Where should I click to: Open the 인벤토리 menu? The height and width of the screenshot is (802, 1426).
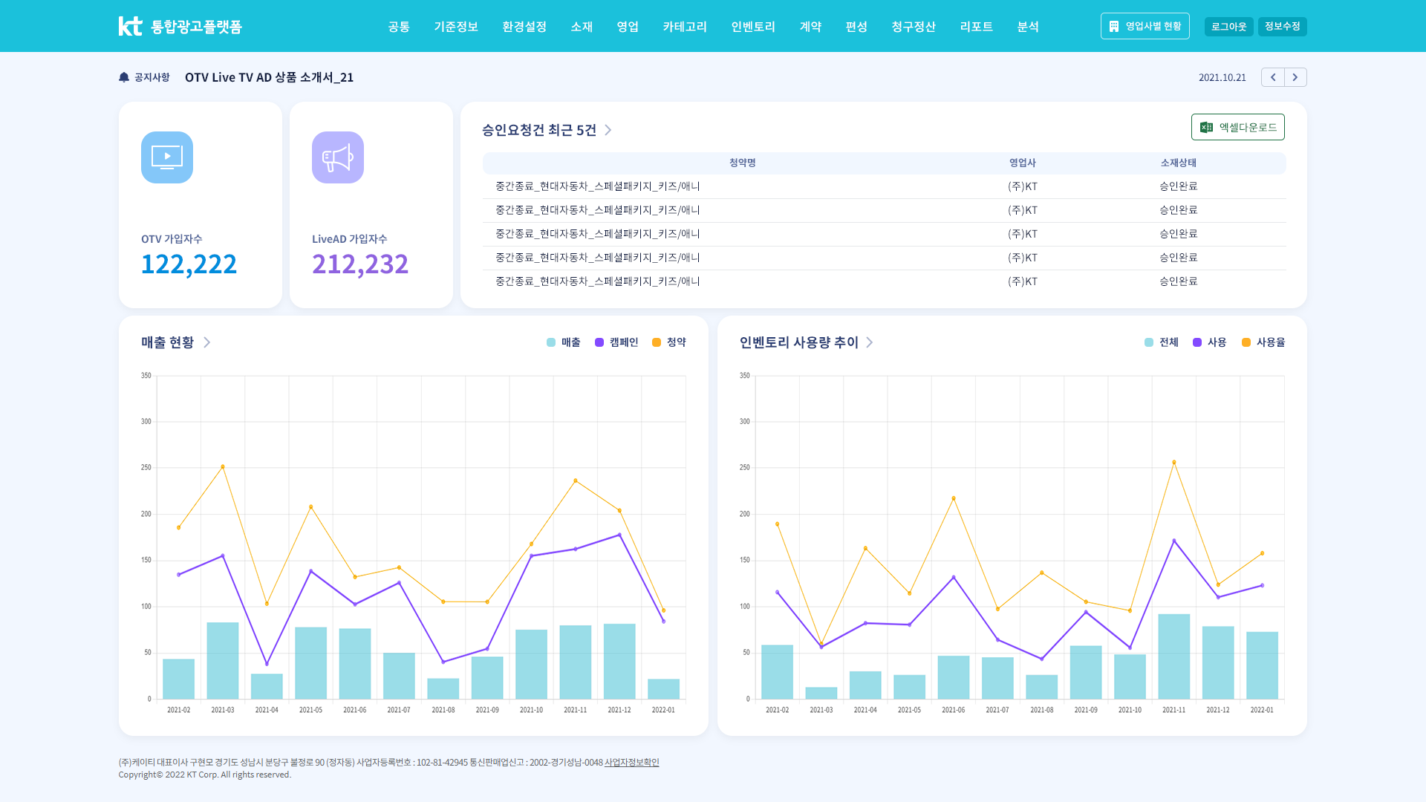click(752, 27)
